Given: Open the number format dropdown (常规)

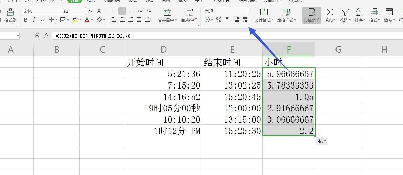Looking at the screenshot, I should [247, 11].
